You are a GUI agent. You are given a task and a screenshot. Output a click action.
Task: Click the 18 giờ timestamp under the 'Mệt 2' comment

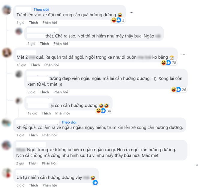[21, 65]
